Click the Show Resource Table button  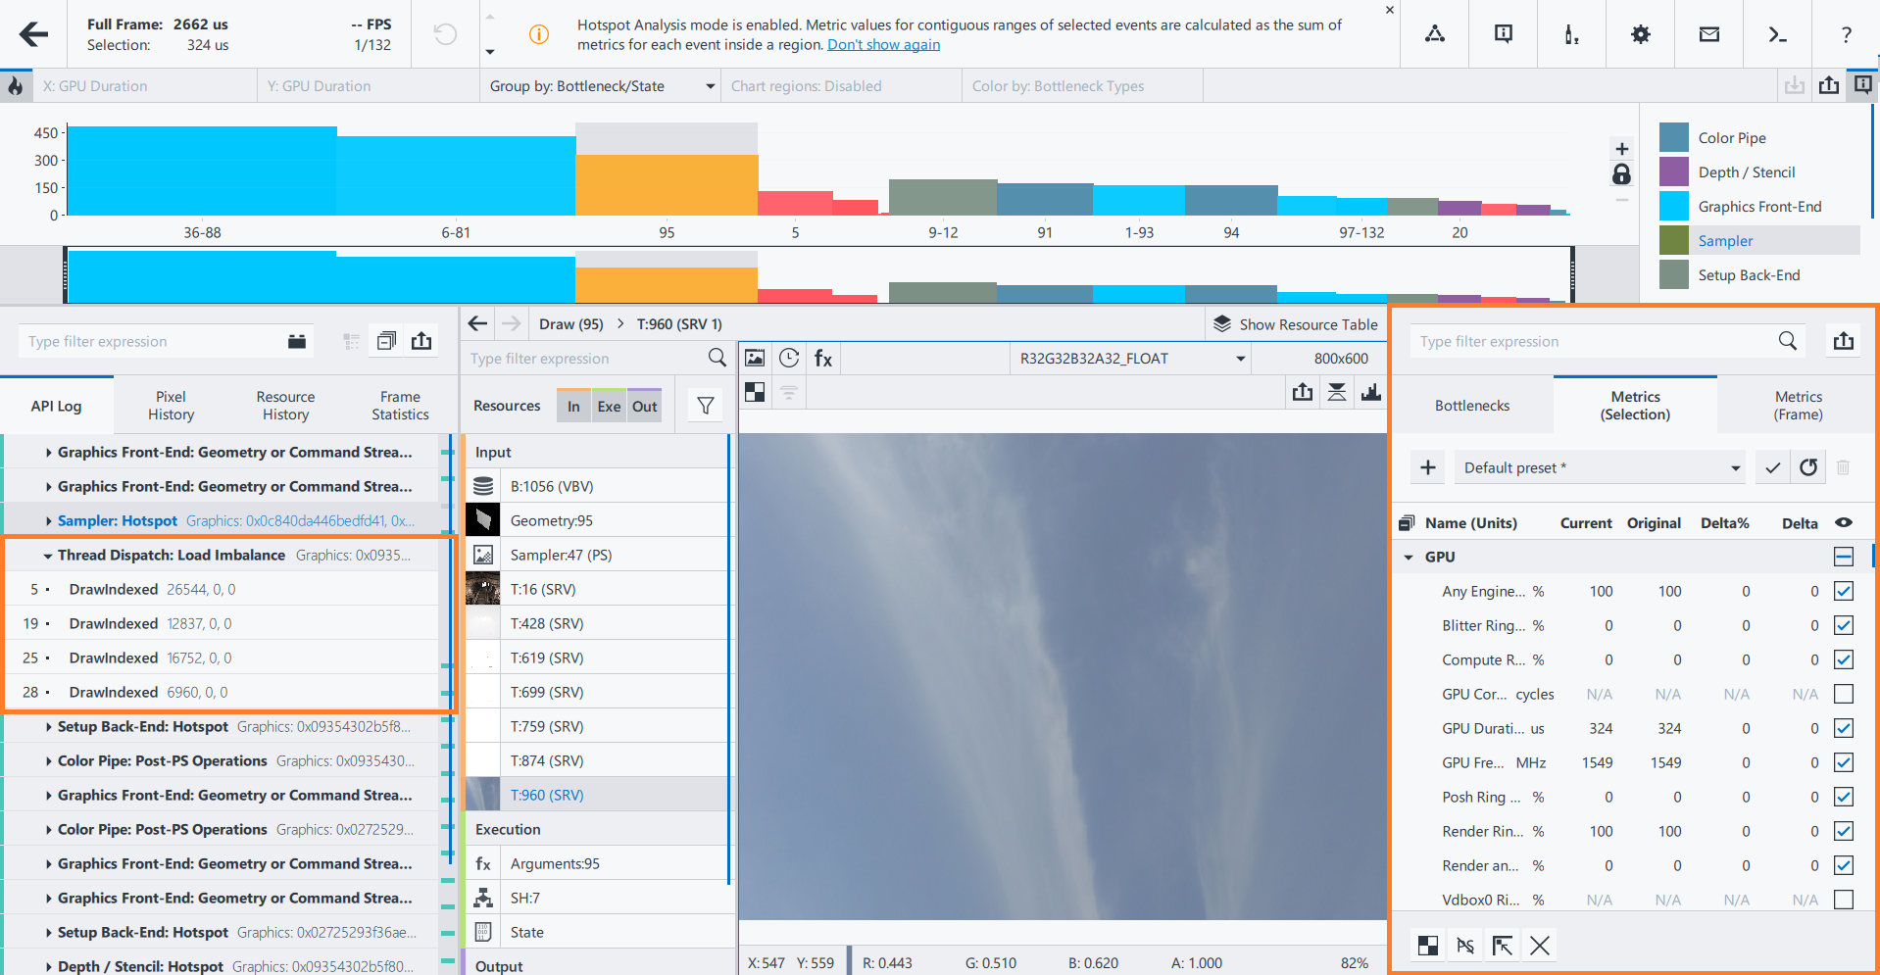1295,324
